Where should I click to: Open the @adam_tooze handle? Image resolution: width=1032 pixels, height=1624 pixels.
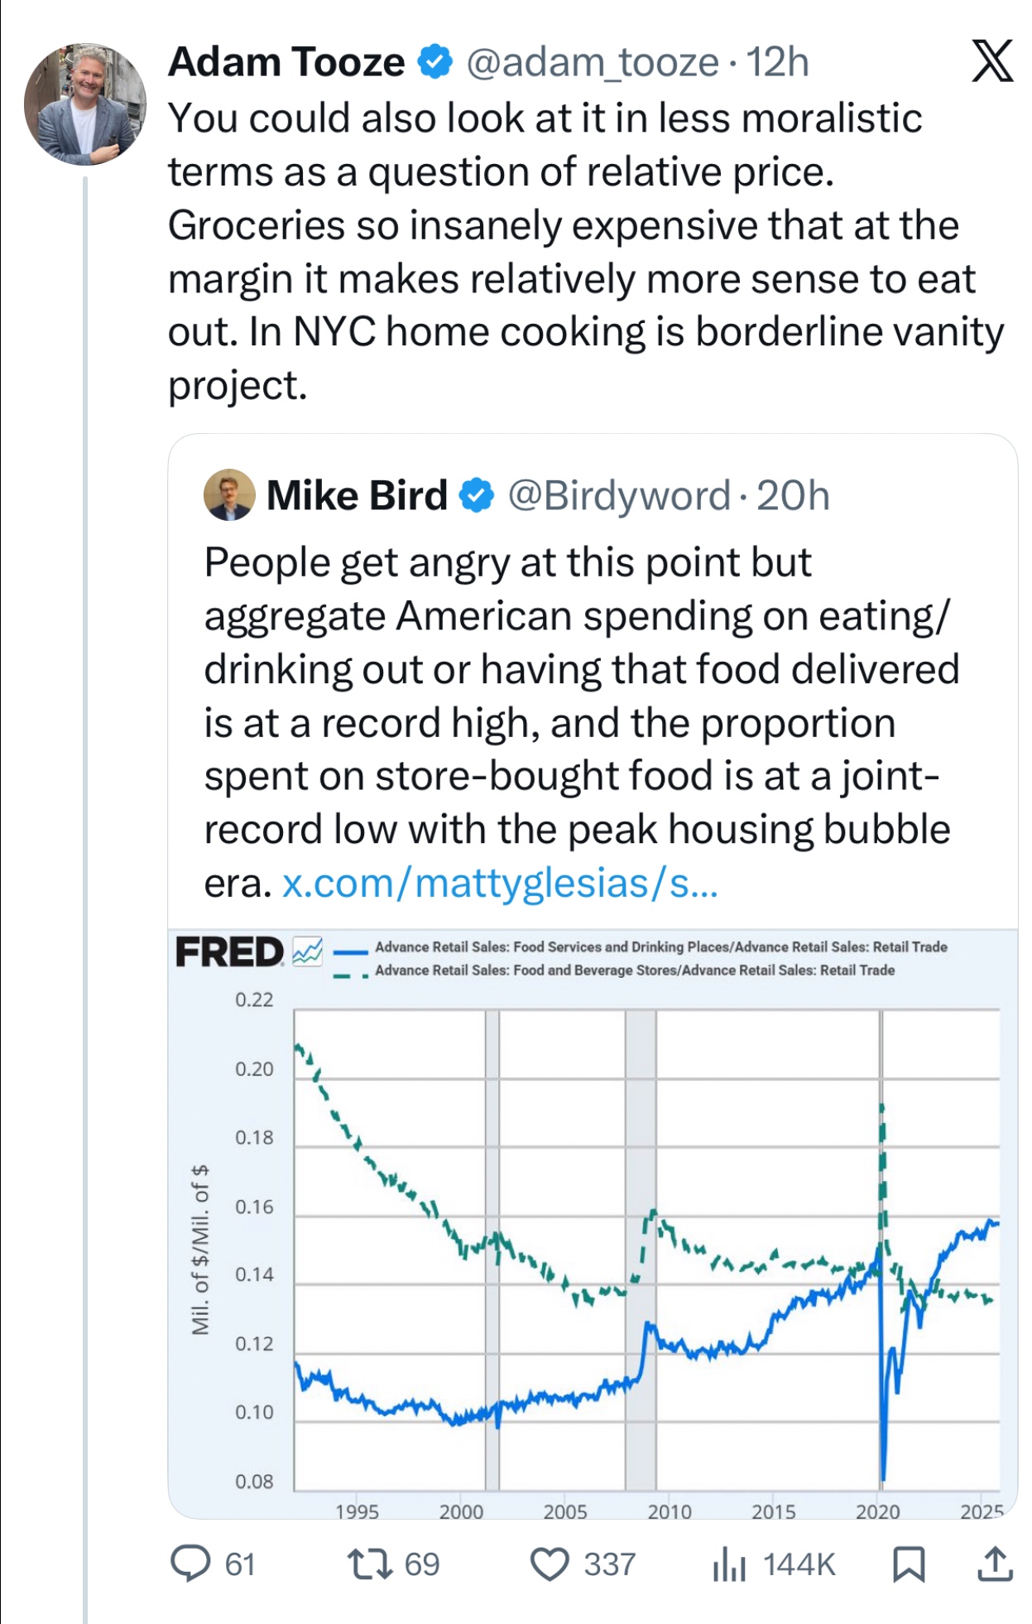pos(593,62)
